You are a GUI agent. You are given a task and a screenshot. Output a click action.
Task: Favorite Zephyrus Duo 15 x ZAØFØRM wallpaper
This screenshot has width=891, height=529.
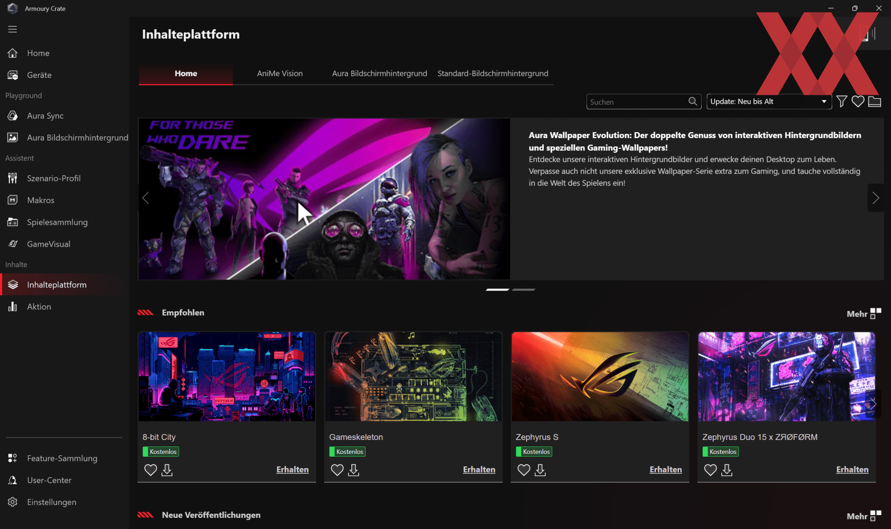point(710,470)
